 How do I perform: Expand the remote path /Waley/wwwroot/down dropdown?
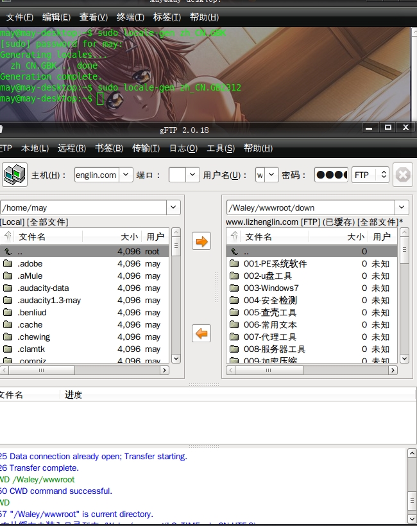[x=402, y=207]
